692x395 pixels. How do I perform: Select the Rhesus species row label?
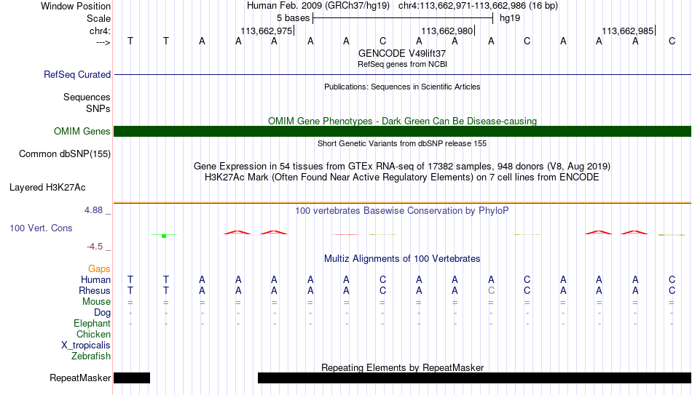[x=95, y=290]
